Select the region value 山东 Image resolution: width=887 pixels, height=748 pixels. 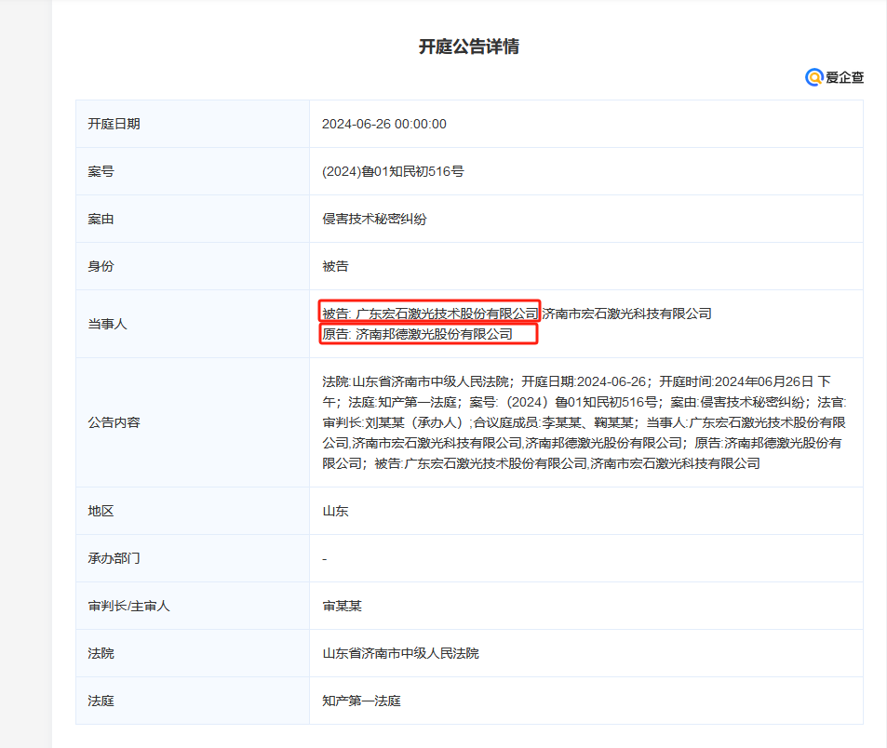(x=335, y=511)
